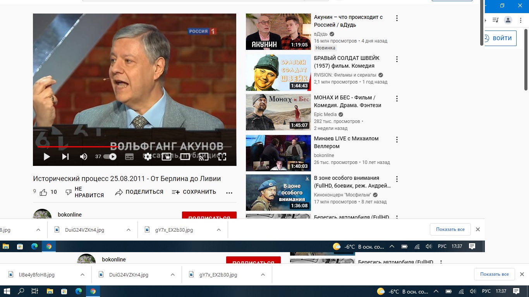Open title МОНАХ И БЕС - Фильм
Image resolution: width=529 pixels, height=297 pixels.
347,101
